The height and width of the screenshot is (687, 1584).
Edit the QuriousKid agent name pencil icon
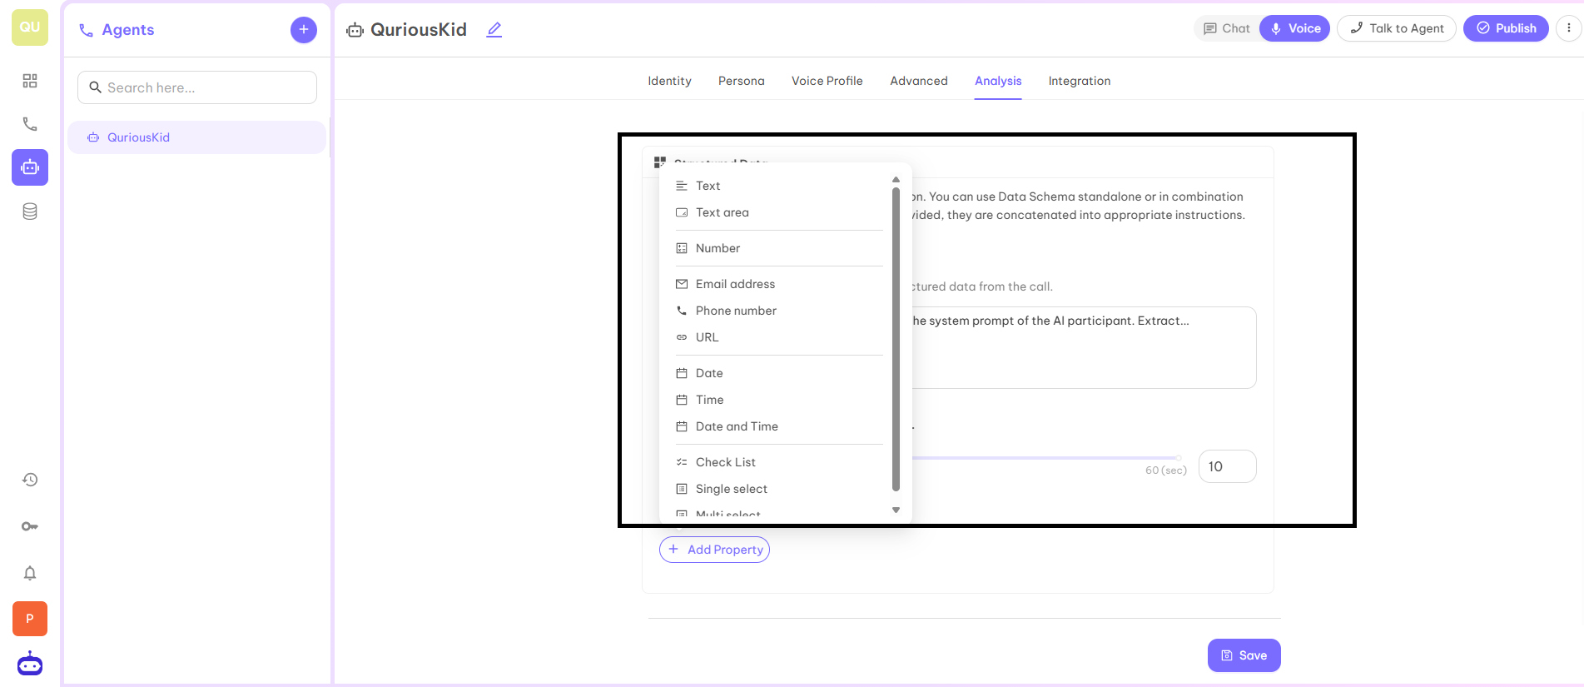tap(494, 30)
